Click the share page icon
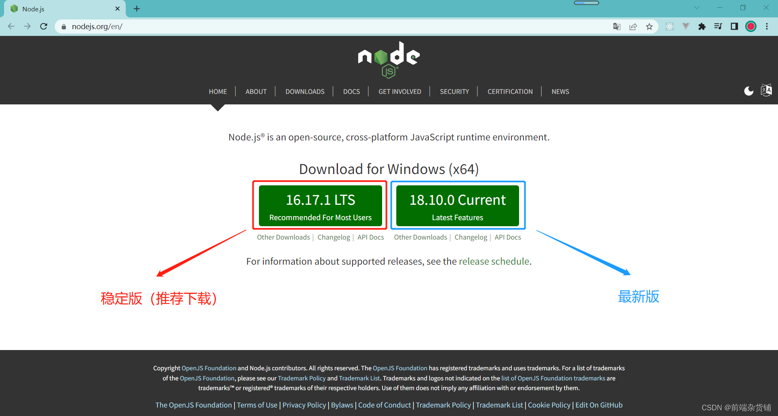The image size is (778, 416). pyautogui.click(x=633, y=27)
